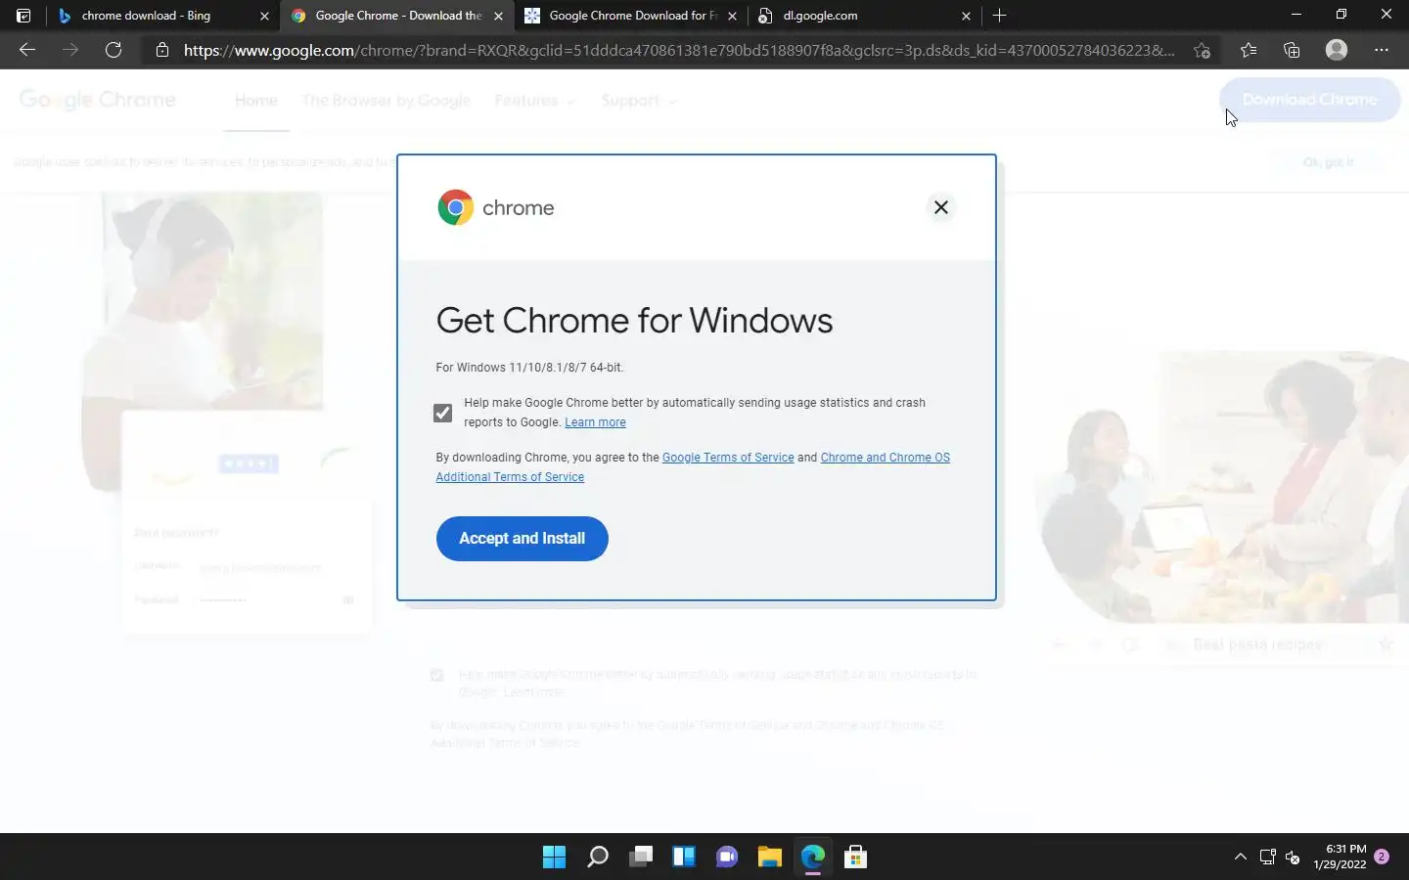Open the muted volume tray icon

coord(1293,858)
